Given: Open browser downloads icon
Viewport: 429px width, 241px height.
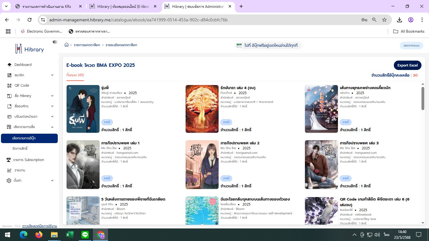Looking at the screenshot, I should tap(399, 20).
